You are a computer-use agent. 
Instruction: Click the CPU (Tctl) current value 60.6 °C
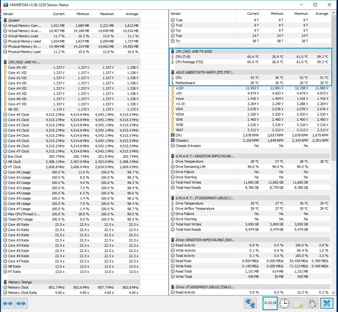pos(253,57)
